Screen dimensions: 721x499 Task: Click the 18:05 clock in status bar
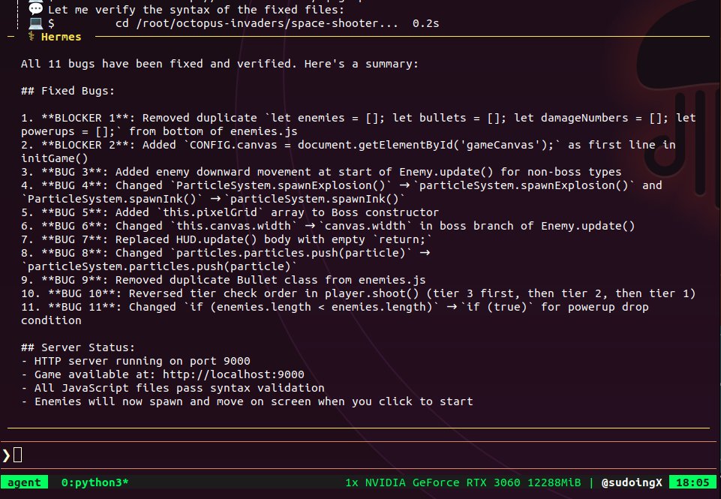(692, 482)
